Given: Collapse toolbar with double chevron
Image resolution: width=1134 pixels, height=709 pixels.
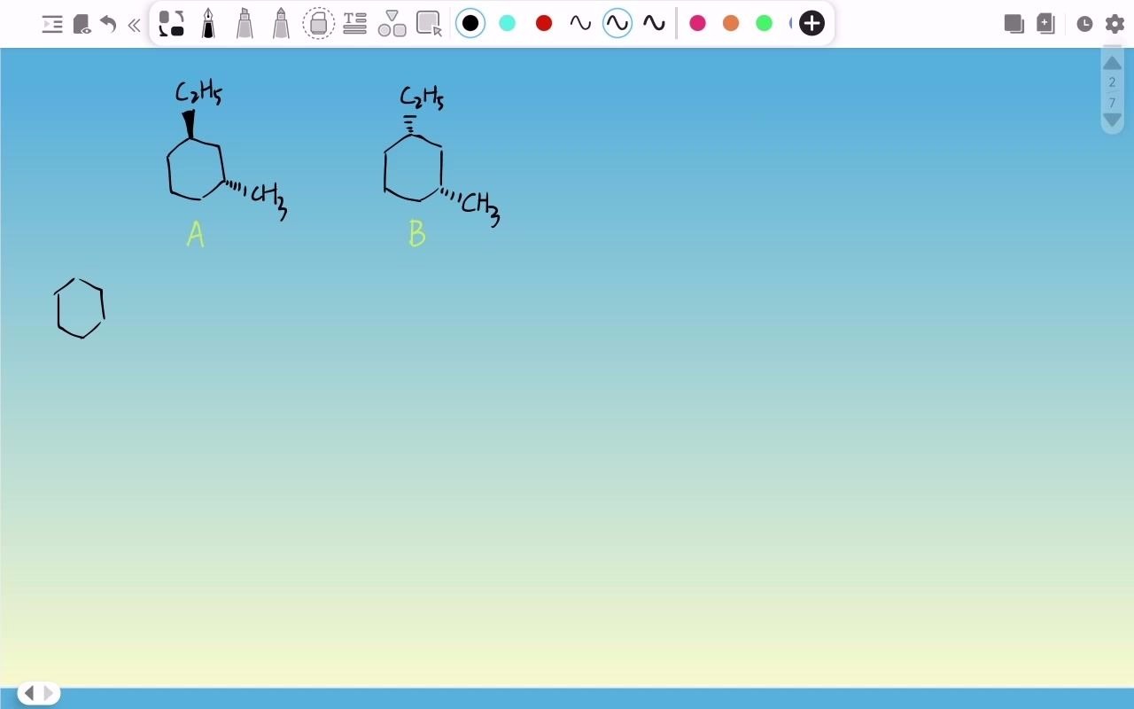Looking at the screenshot, I should [x=134, y=25].
